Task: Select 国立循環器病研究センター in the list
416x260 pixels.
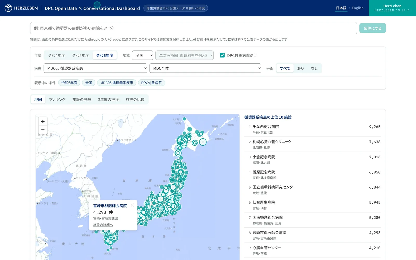Action: (313, 190)
